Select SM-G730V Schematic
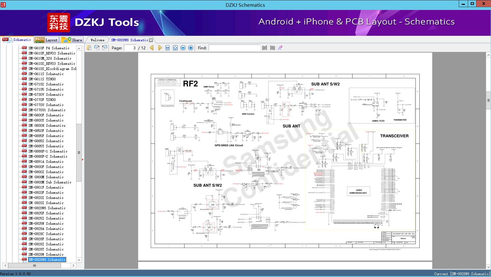This screenshot has width=491, height=277. coord(46,94)
